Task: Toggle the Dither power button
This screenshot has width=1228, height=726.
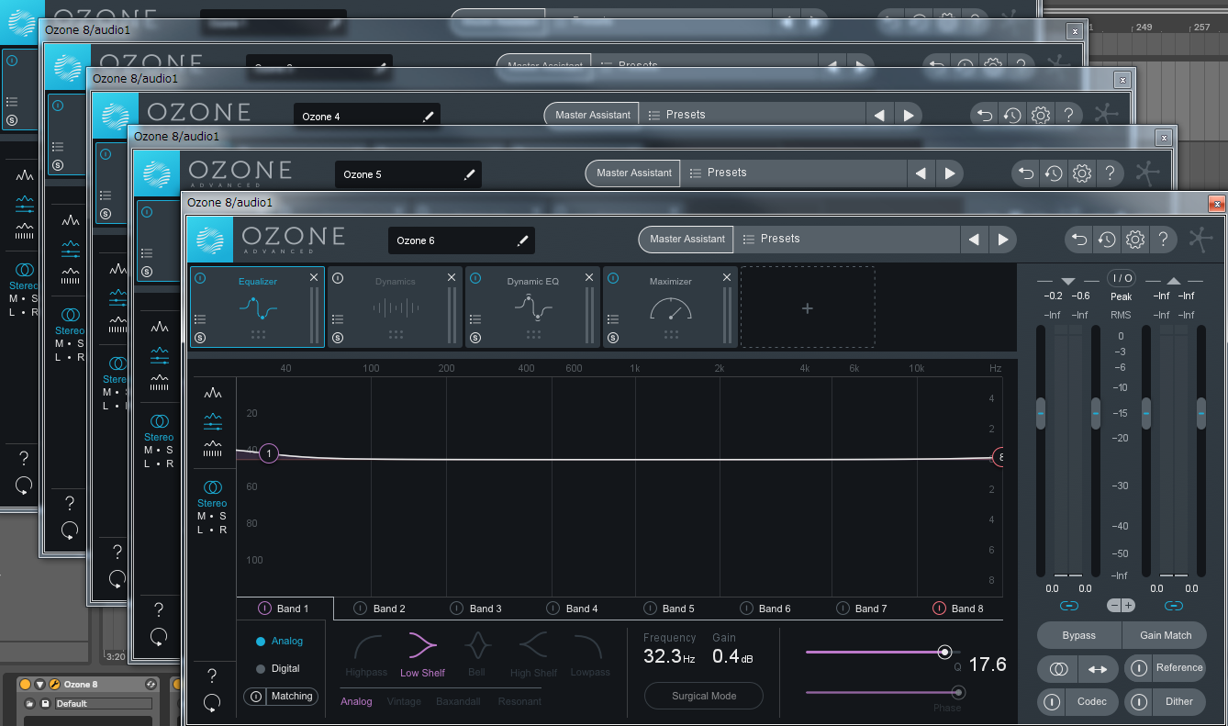Action: point(1138,702)
